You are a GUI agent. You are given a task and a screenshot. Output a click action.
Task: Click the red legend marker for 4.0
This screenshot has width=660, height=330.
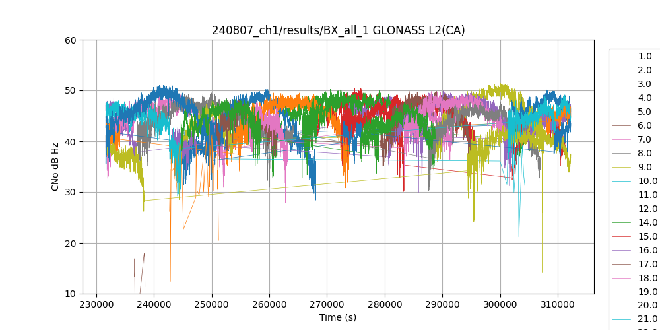[622, 98]
